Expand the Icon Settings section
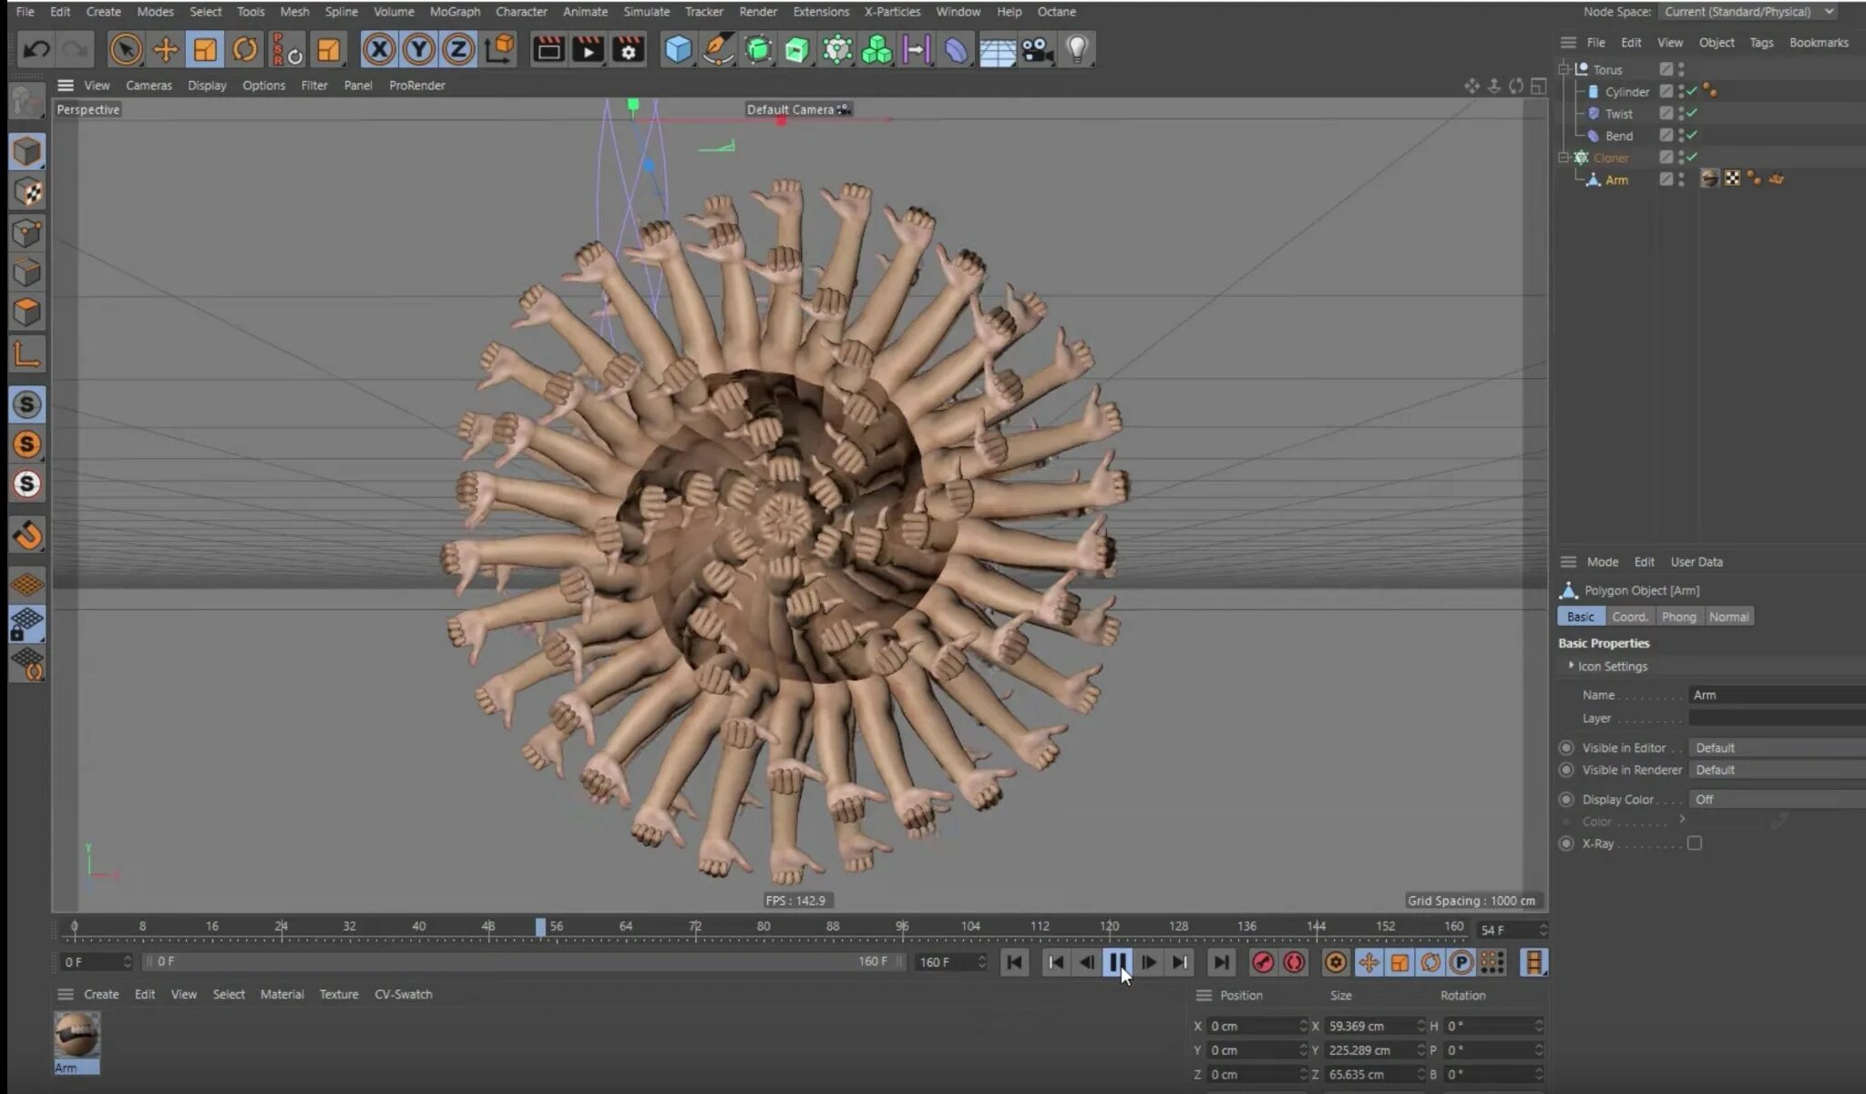Screen dimensions: 1866x1094 [x=1571, y=666]
